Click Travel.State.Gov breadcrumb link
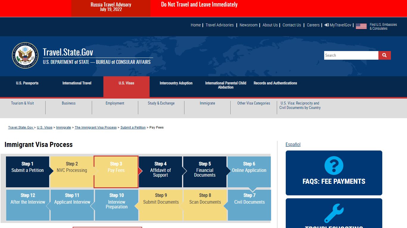The width and height of the screenshot is (407, 228). [21, 127]
